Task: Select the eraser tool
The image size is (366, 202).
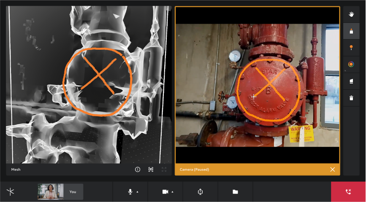Action: click(x=351, y=81)
